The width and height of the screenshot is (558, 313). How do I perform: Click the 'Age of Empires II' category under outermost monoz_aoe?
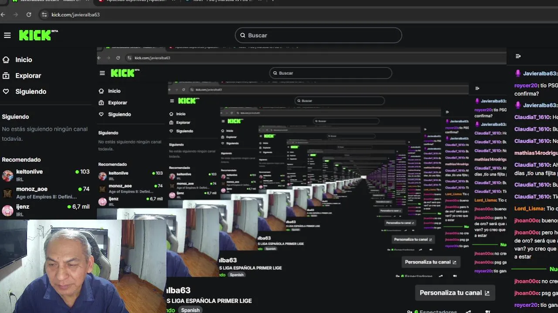46,197
